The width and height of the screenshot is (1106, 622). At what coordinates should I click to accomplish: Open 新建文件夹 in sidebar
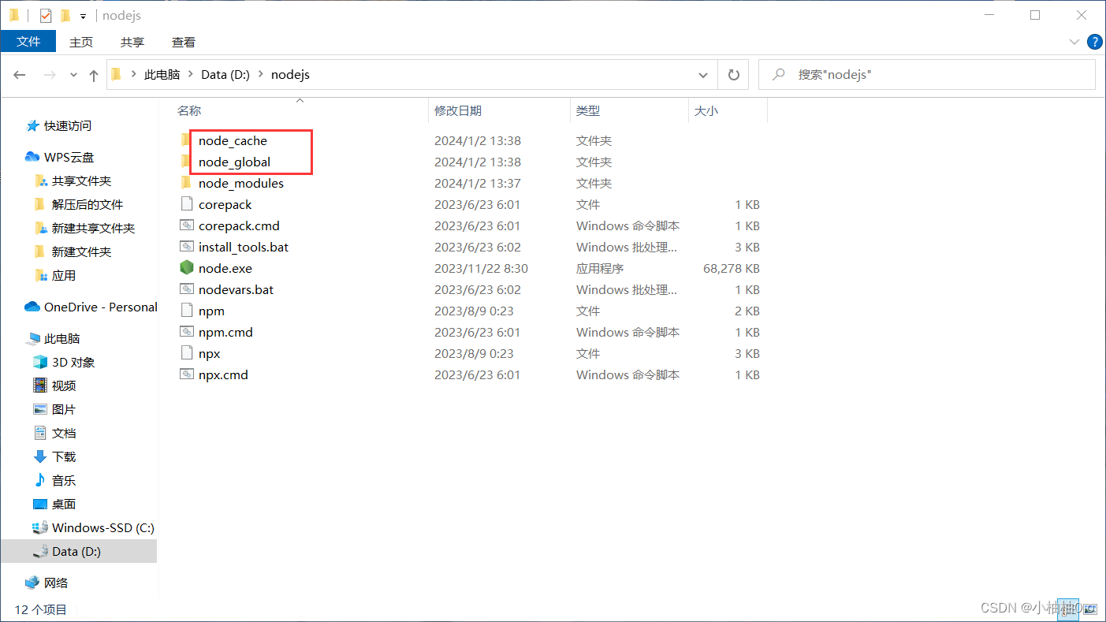point(73,251)
